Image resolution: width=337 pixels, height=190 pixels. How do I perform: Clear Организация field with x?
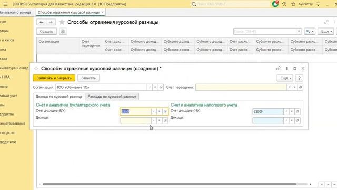pos(155,87)
